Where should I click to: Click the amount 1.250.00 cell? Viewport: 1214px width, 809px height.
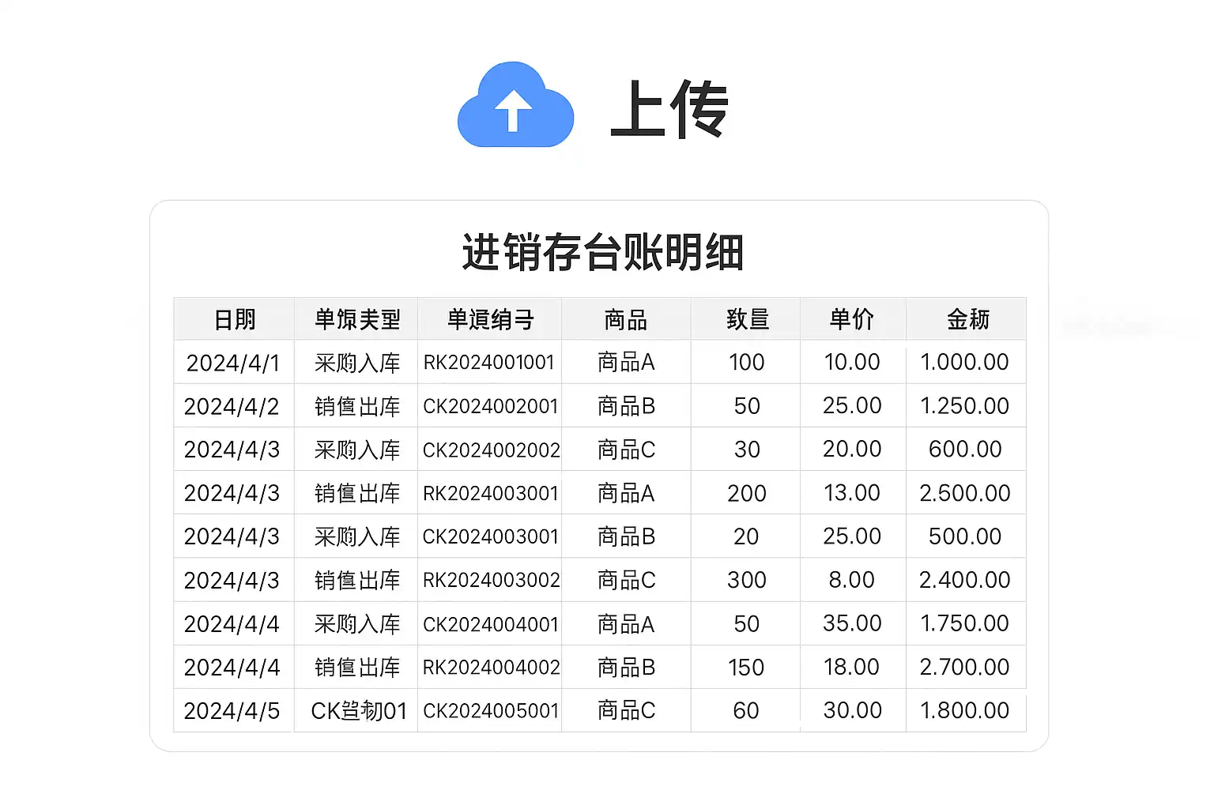[965, 406]
